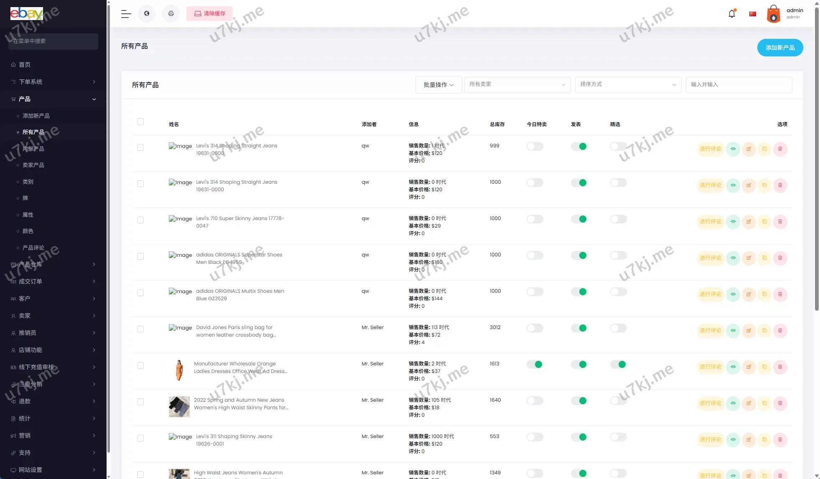Open 卖家产品 in the sidebar

tap(33, 165)
